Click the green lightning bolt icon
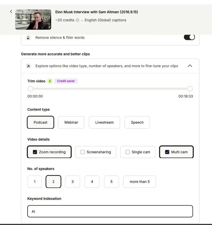212x225 pixels. point(50,81)
